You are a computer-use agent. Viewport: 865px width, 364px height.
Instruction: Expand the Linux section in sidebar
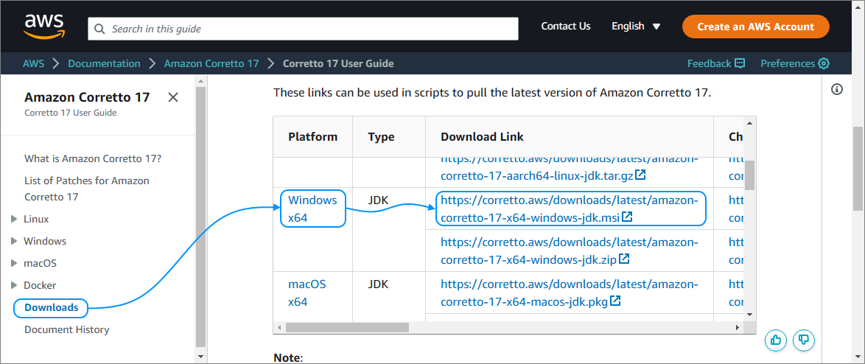(14, 219)
